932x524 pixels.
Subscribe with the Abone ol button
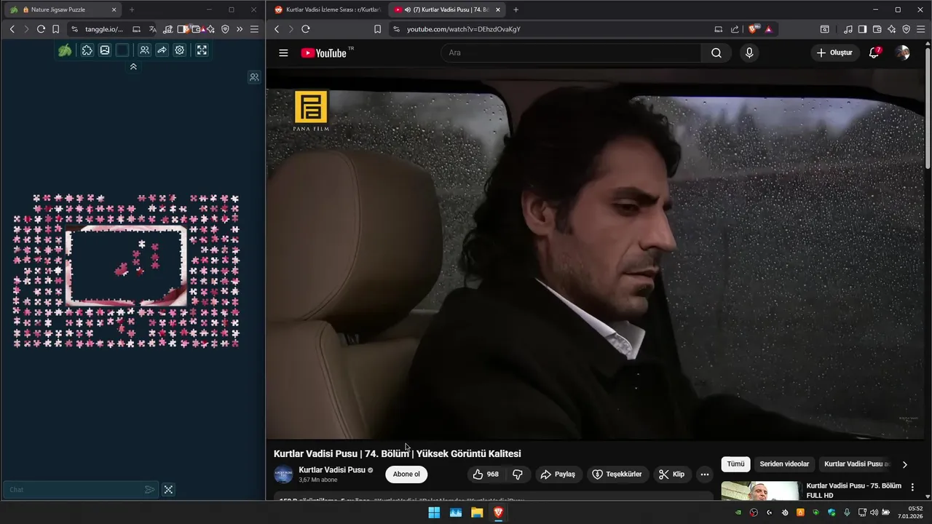(406, 475)
